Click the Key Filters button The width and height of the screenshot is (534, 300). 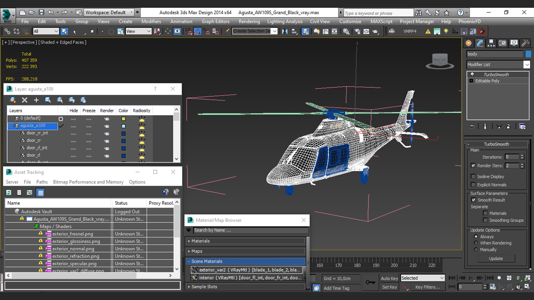click(427, 287)
